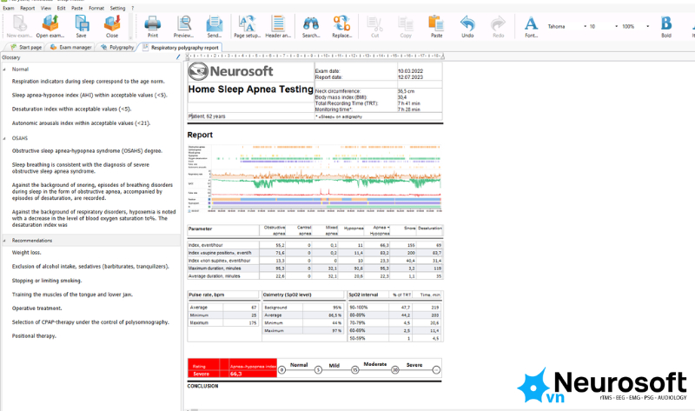Undo the last edit
This screenshot has height=411, width=695.
467,26
